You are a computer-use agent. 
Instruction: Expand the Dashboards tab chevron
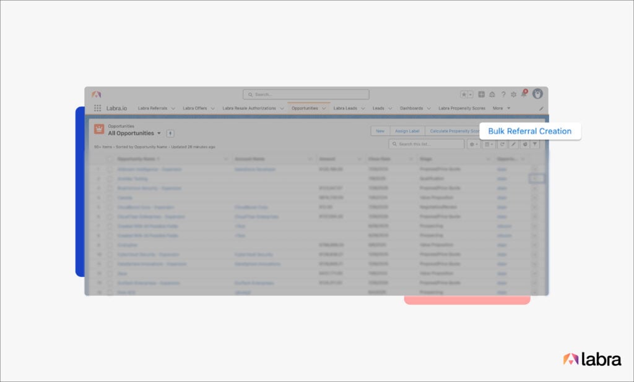coord(428,108)
